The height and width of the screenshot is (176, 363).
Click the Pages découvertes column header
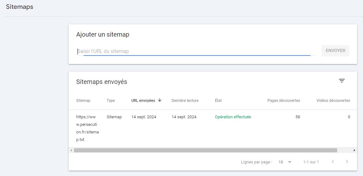[x=284, y=101]
